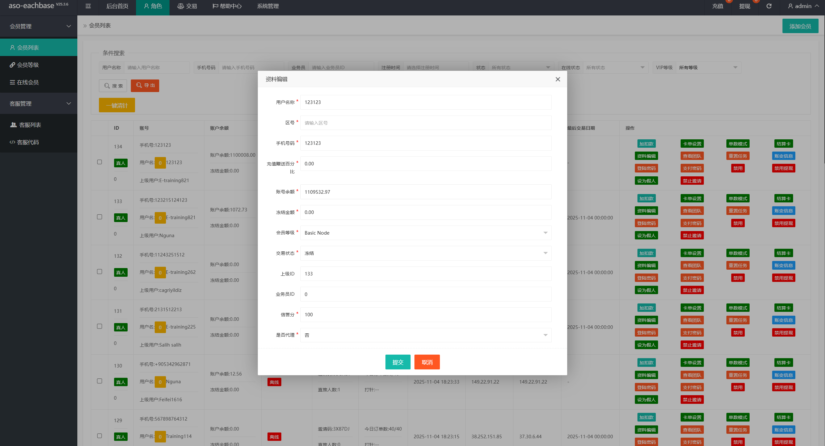Click the 用户名称 search filter field
825x446 pixels.
[x=157, y=68]
